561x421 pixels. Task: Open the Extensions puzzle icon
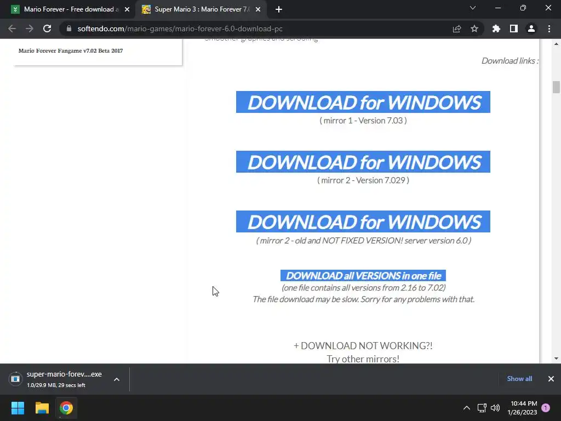point(496,29)
